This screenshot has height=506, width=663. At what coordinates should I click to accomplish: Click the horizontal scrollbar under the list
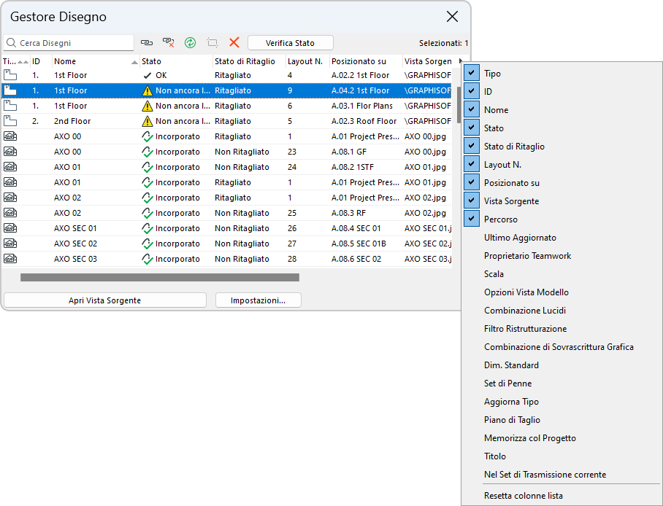(x=159, y=277)
